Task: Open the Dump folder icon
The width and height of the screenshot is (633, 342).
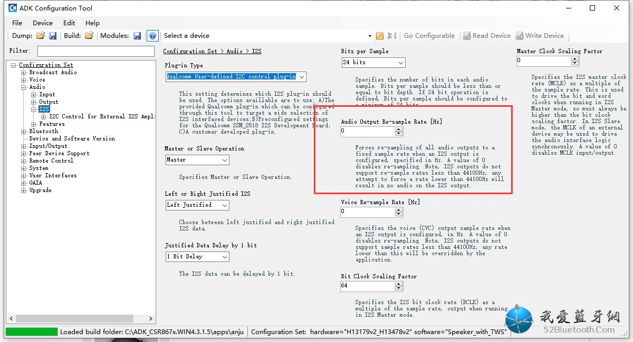Action: pyautogui.click(x=41, y=36)
